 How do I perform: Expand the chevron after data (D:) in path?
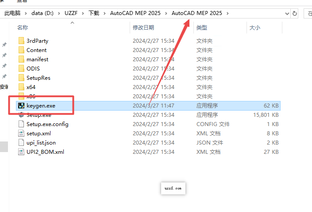pos(59,13)
